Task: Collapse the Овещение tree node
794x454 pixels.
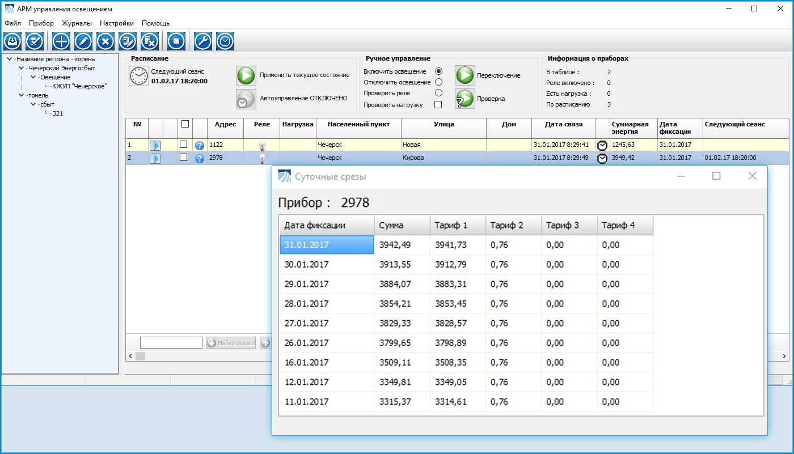Action: pyautogui.click(x=33, y=77)
